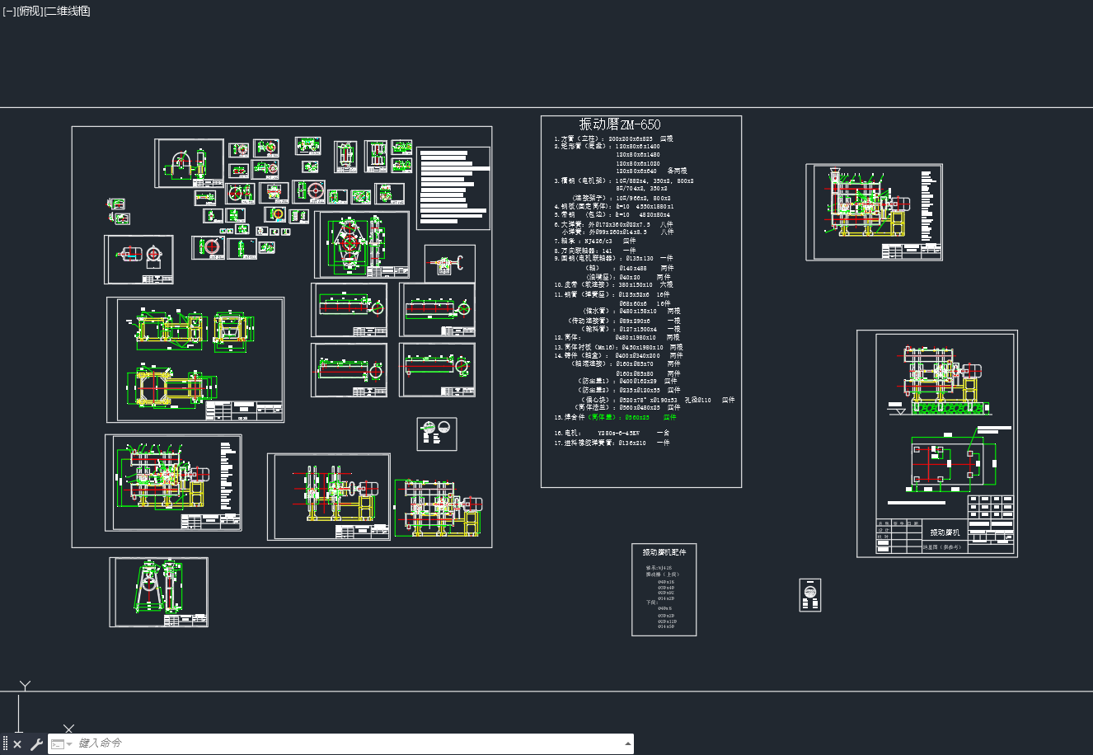This screenshot has width=1093, height=755.
Task: Select the Ø136x210 spring line
Action: 612,443
